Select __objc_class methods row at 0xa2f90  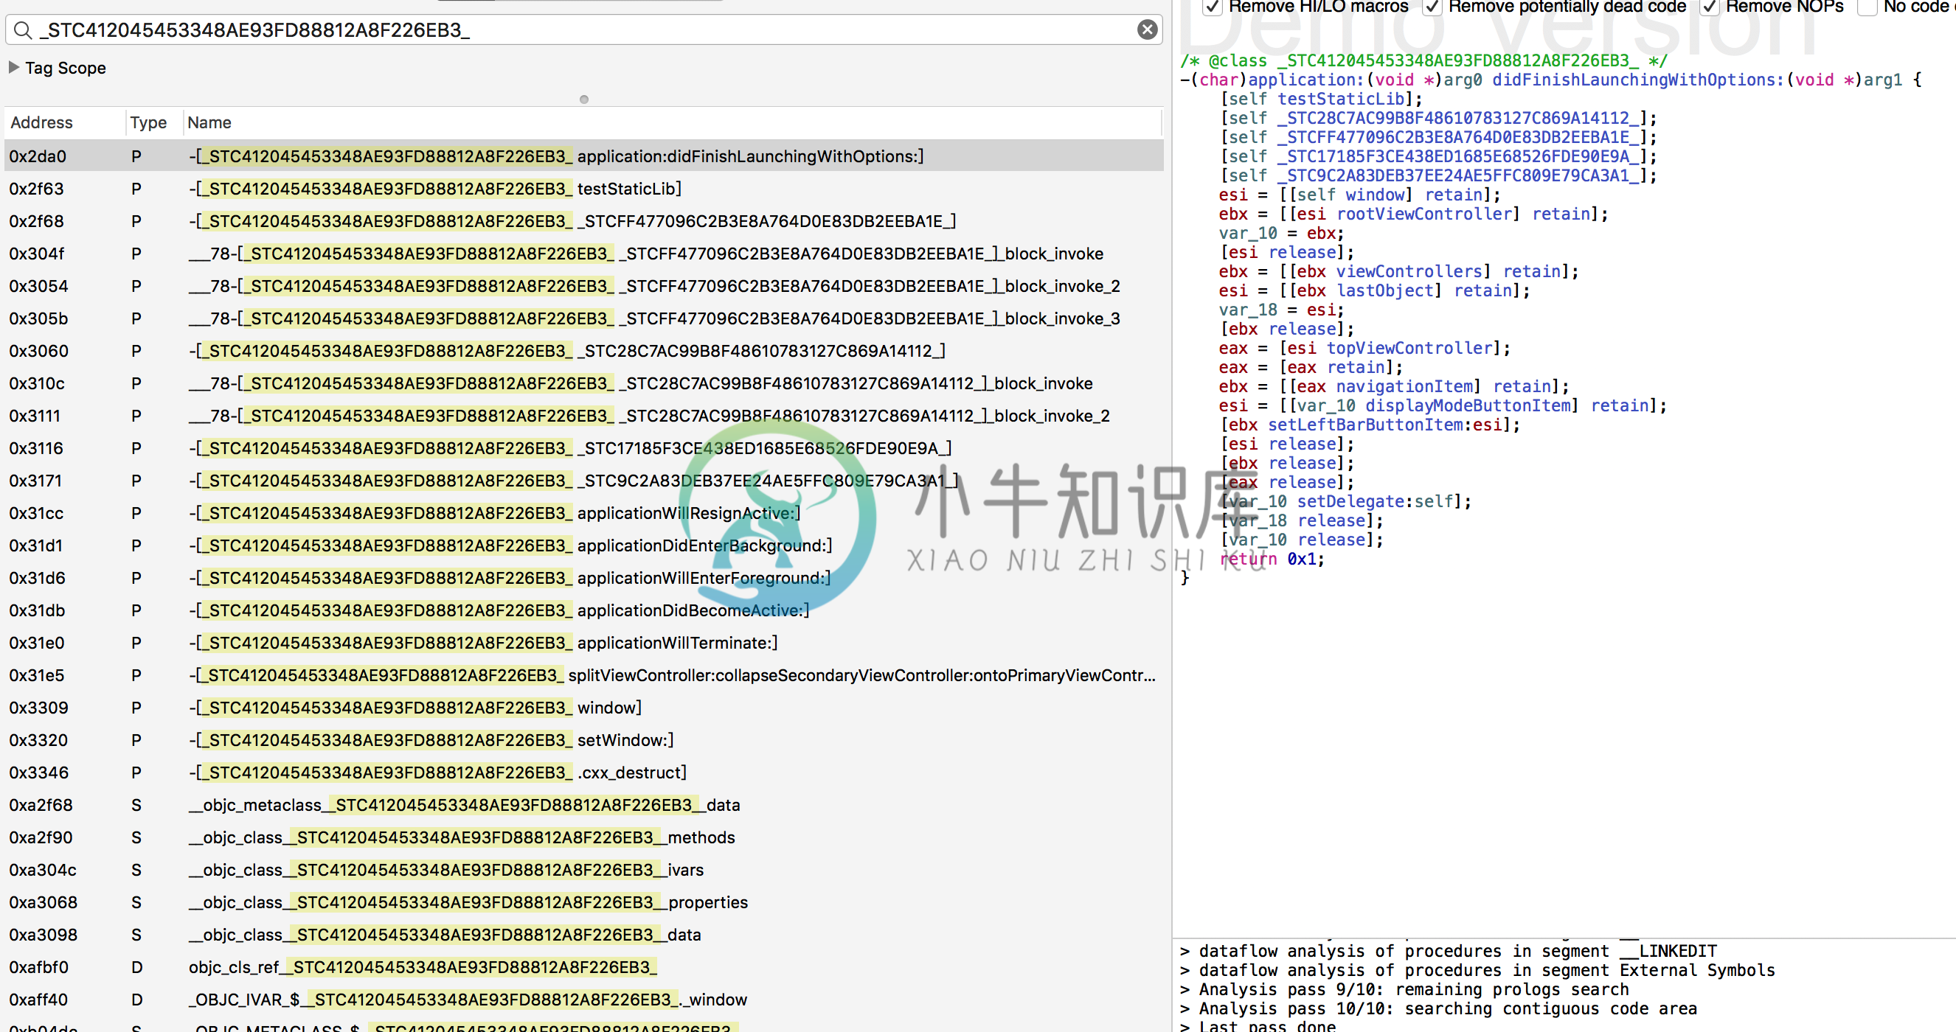point(583,837)
